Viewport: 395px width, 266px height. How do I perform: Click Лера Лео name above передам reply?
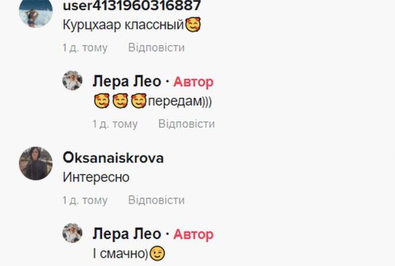pos(126,82)
